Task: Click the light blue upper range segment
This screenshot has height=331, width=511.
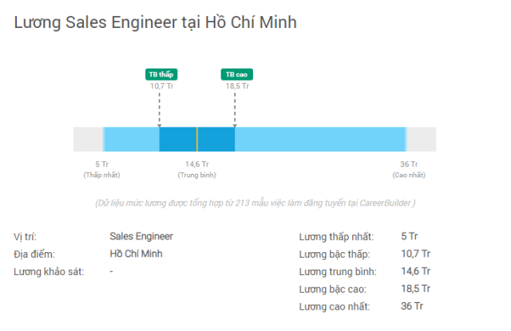Action: click(320, 139)
